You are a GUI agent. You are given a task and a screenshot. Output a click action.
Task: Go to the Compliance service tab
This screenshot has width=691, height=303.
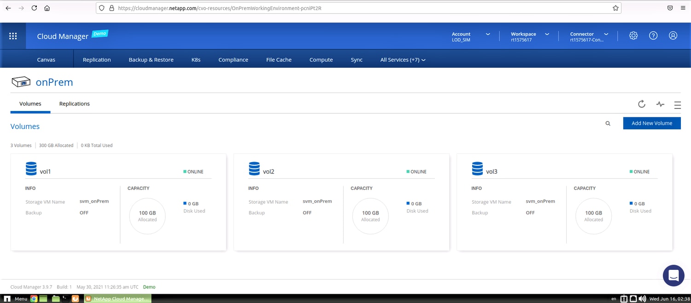[233, 60]
